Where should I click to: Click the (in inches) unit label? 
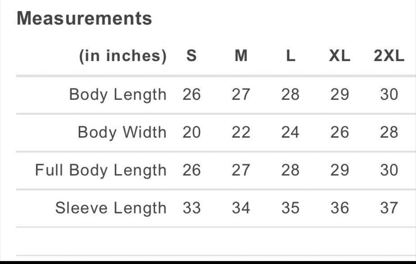(123, 56)
